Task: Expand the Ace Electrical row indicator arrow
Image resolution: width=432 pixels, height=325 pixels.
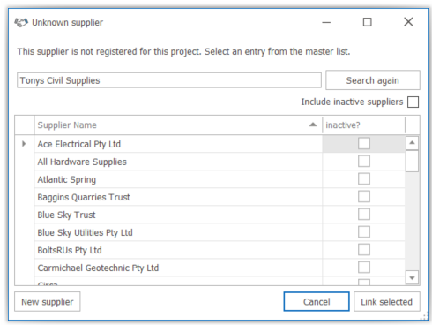Action: click(24, 144)
